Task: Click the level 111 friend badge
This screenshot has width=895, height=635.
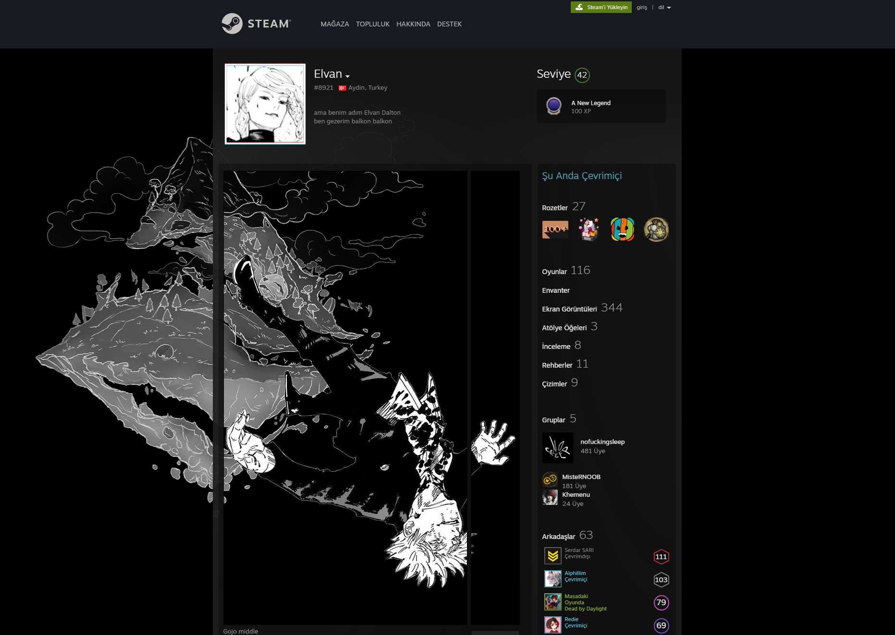Action: tap(662, 557)
